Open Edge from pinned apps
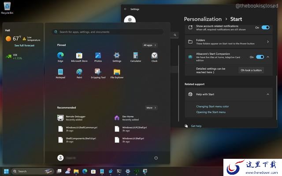This screenshot has width=282, height=176. 60,57
